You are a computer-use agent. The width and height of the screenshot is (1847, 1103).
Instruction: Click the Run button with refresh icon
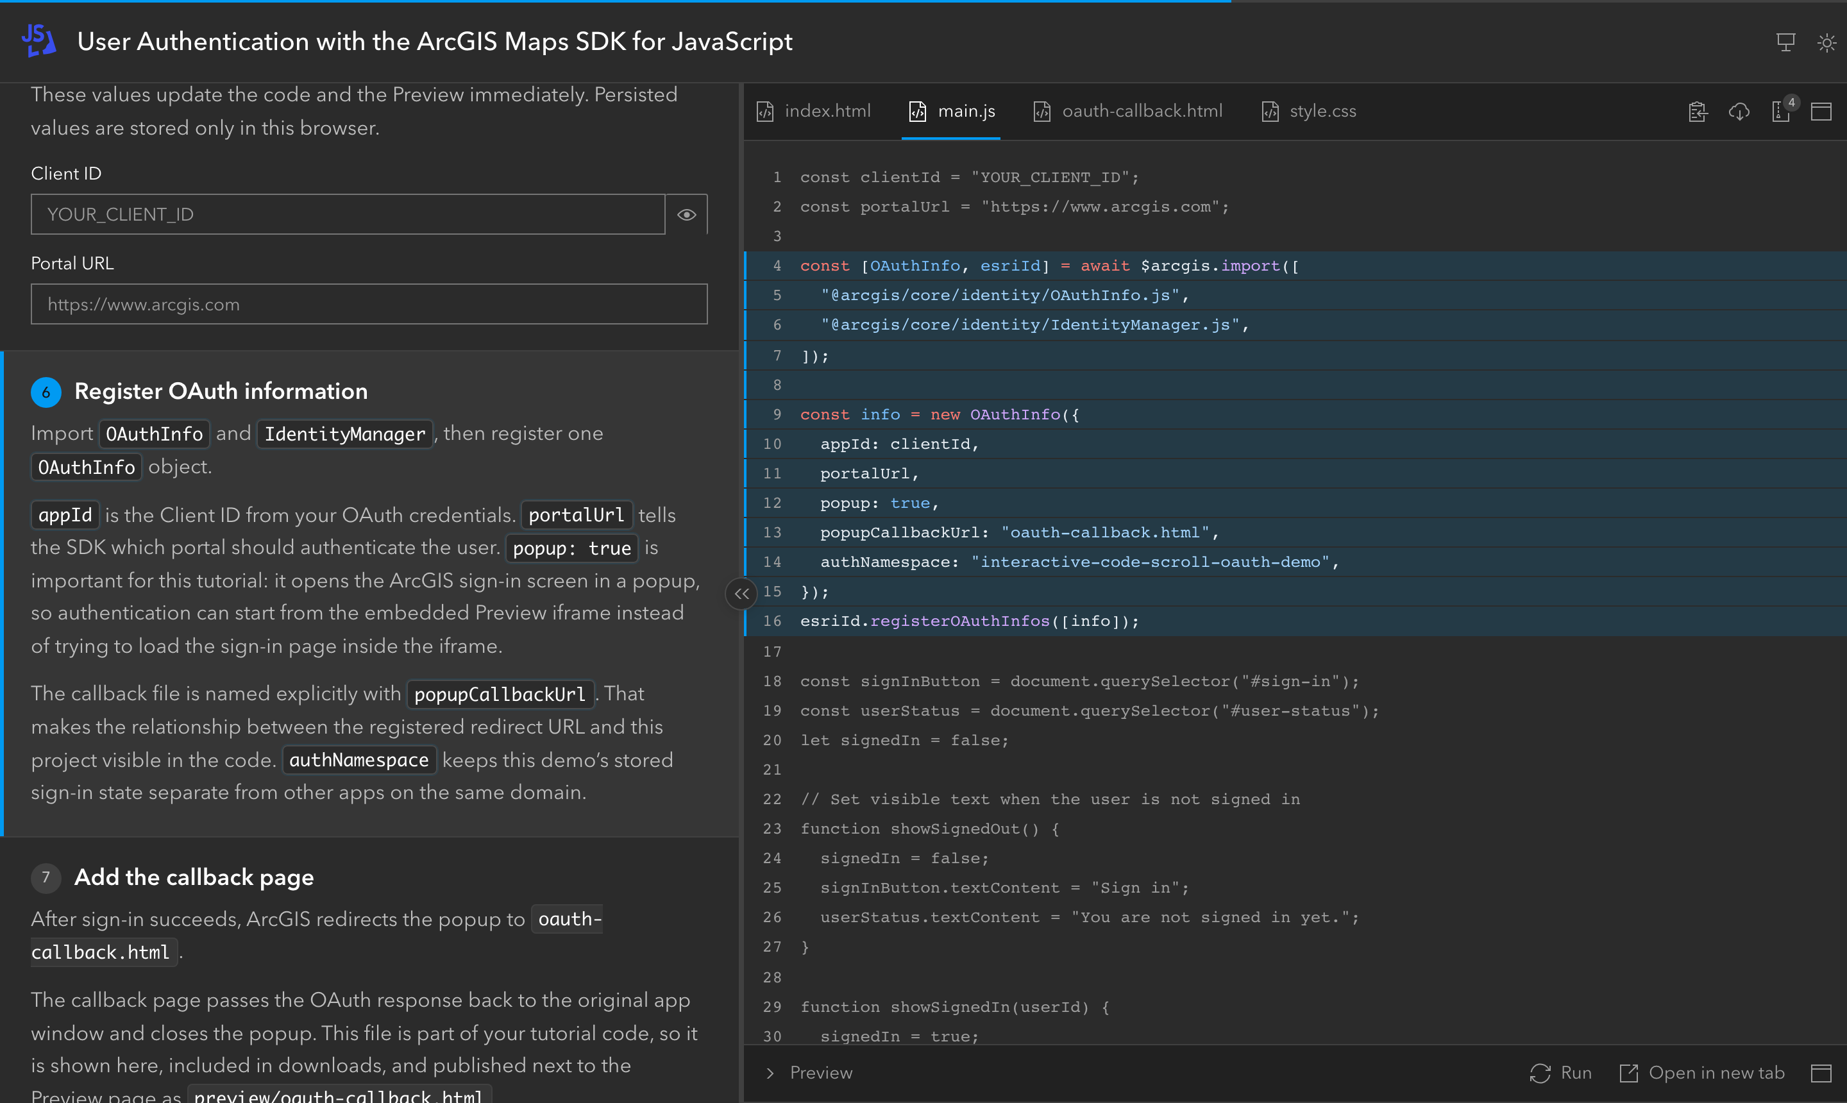[x=1560, y=1072]
